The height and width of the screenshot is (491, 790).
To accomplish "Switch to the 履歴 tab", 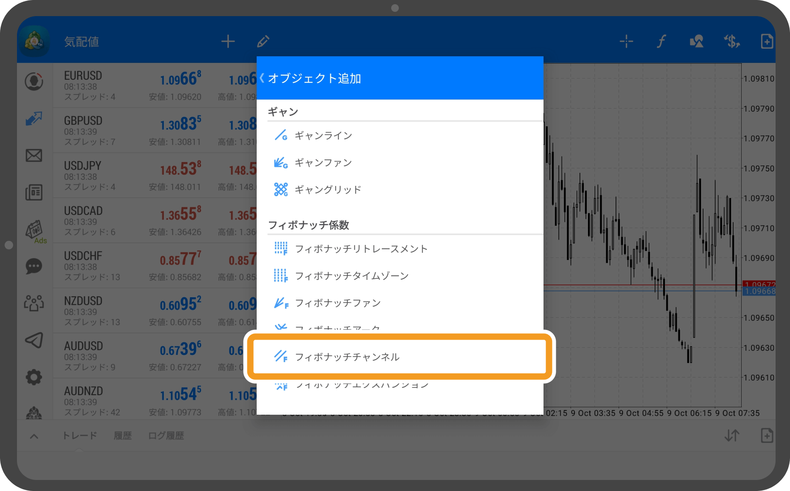I will 123,435.
